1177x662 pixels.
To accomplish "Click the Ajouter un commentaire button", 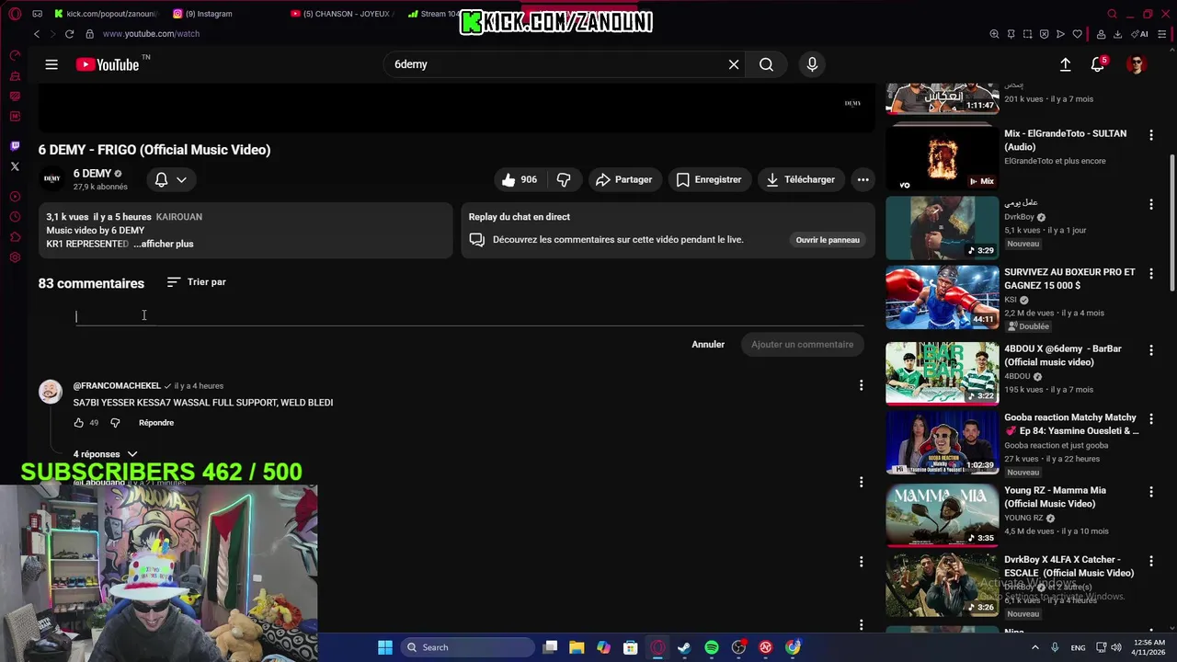I will [x=802, y=345].
